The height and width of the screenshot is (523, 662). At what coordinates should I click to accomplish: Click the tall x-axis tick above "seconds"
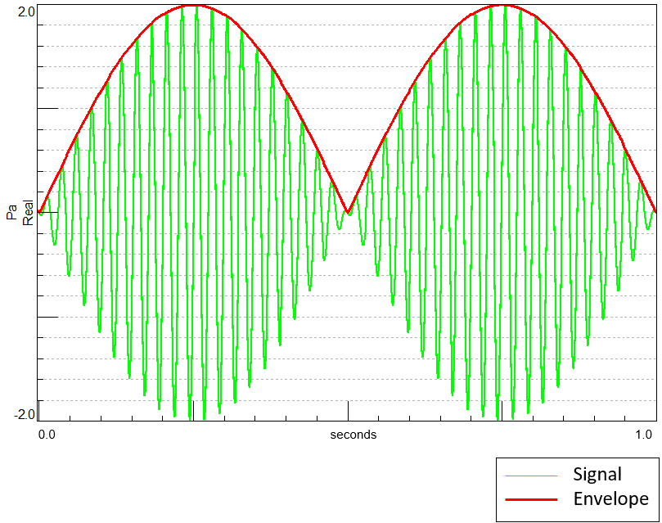pyautogui.click(x=348, y=410)
